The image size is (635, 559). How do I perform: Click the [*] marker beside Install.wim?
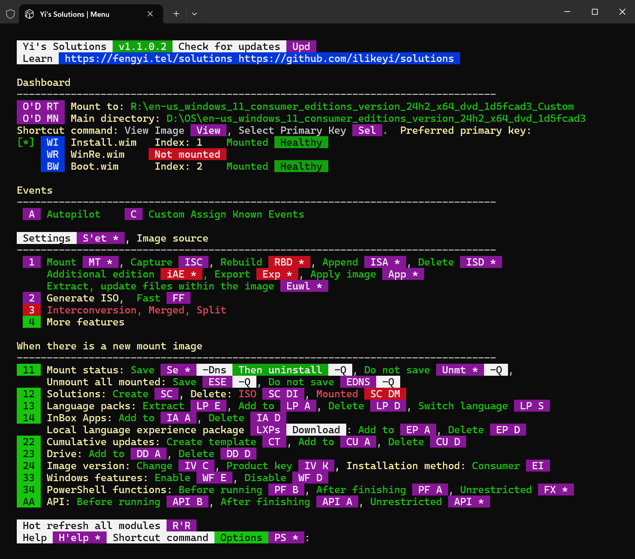pos(26,143)
